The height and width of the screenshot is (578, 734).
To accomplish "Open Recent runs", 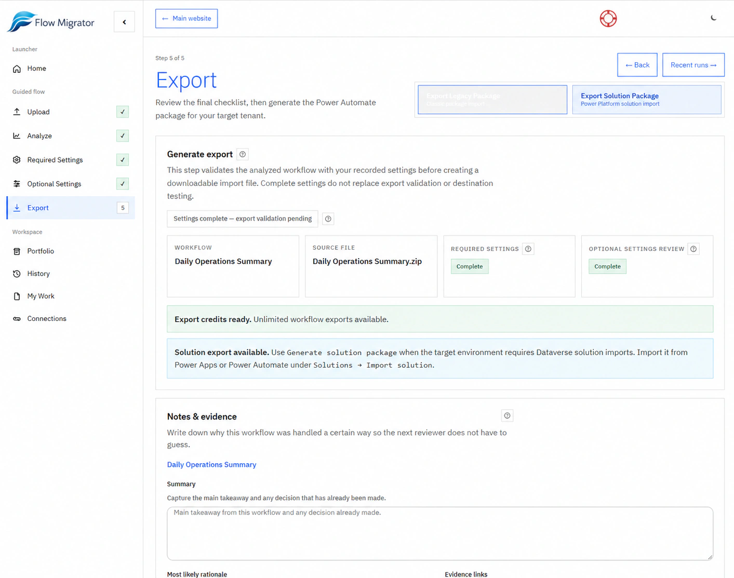I will [x=693, y=65].
